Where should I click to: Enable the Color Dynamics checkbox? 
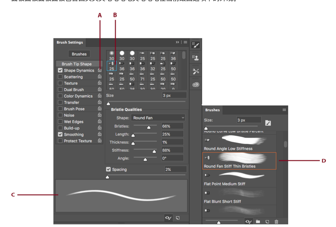pyautogui.click(x=60, y=96)
